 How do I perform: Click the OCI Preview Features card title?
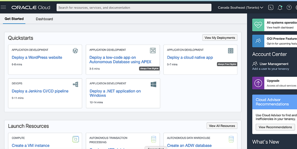tap(282, 39)
